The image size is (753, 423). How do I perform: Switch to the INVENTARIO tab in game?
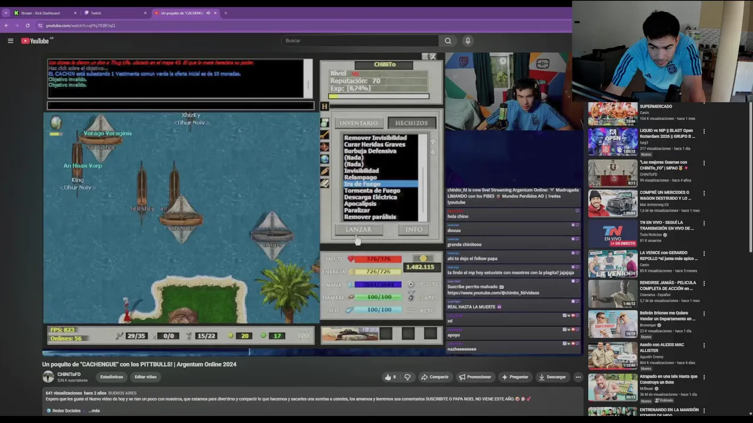pos(358,123)
